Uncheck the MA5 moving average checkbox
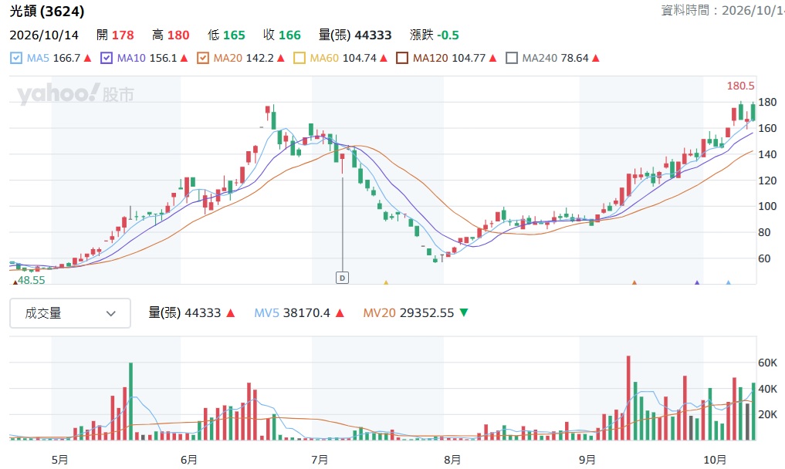Viewport: 785px width, 469px height. (16, 58)
